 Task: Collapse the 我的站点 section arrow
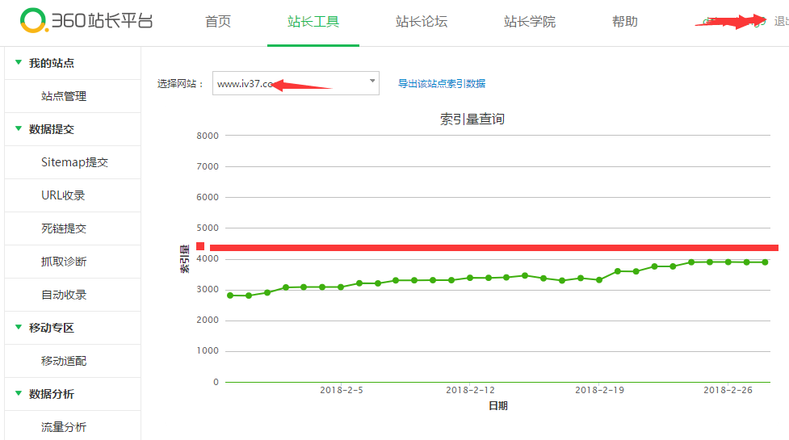click(19, 62)
